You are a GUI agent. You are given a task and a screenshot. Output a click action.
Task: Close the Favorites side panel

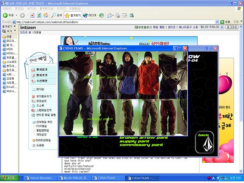point(15,26)
